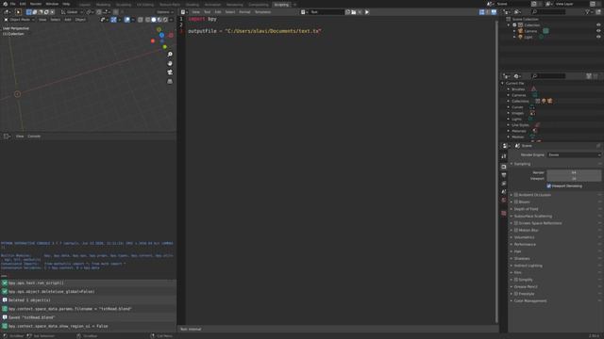Open the File menu in the top bar
This screenshot has width=604, height=339.
(x=12, y=4)
